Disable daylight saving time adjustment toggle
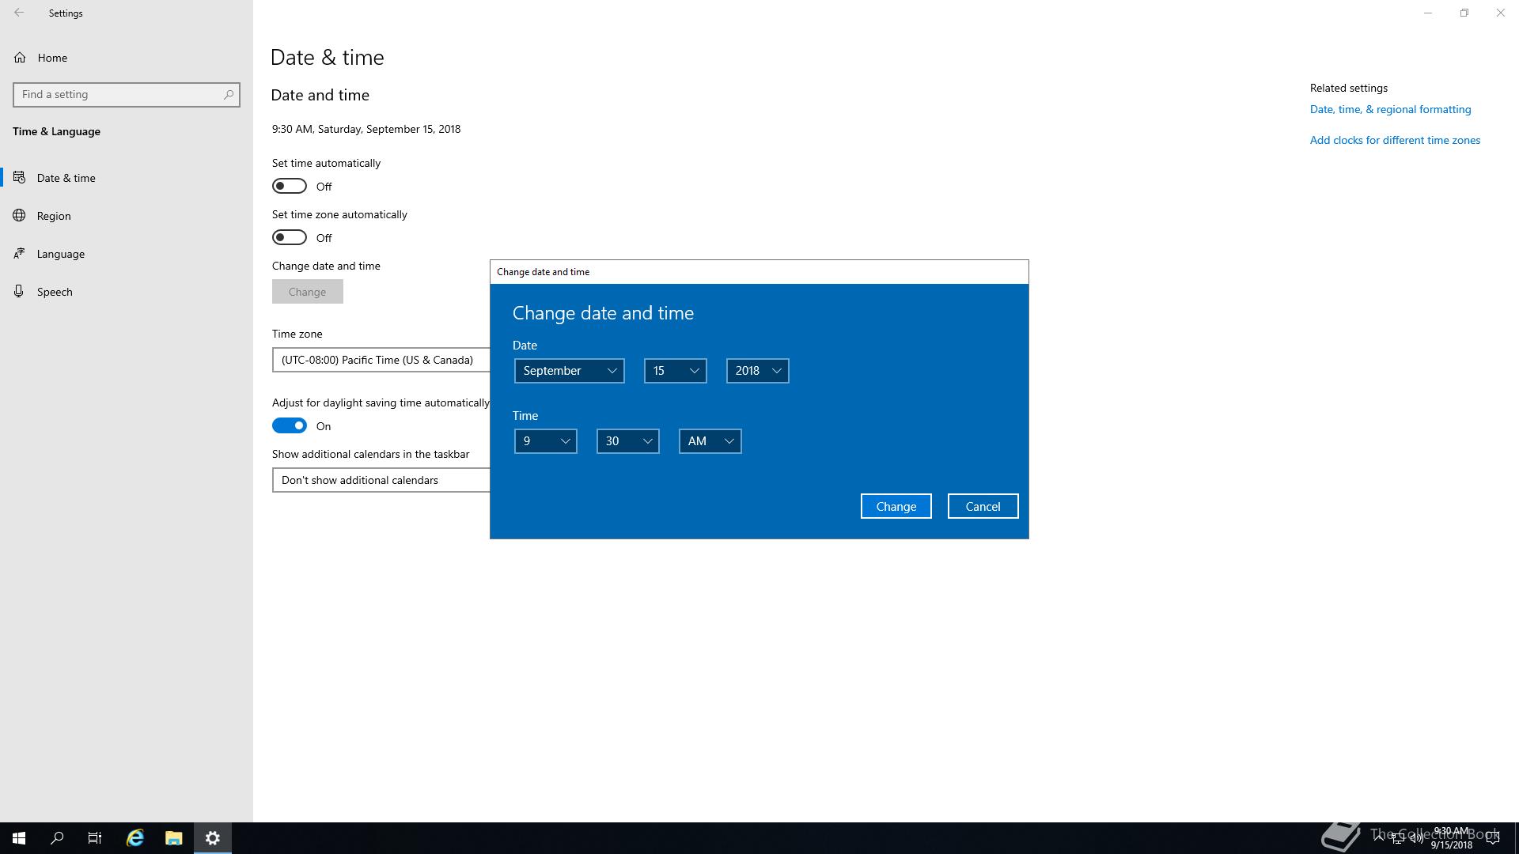This screenshot has width=1519, height=854. (290, 426)
